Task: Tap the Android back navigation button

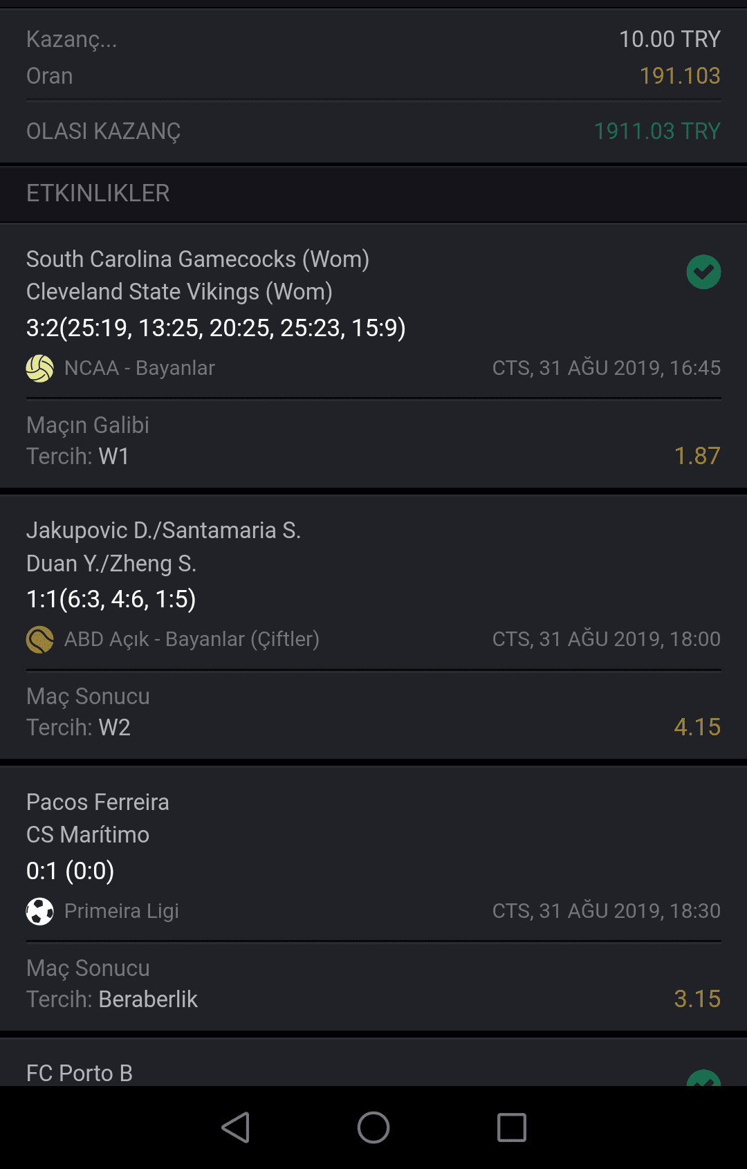Action: [235, 1127]
